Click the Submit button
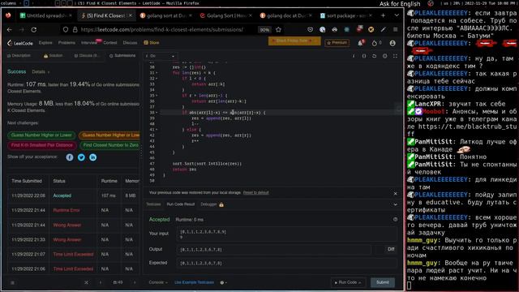 (382, 282)
